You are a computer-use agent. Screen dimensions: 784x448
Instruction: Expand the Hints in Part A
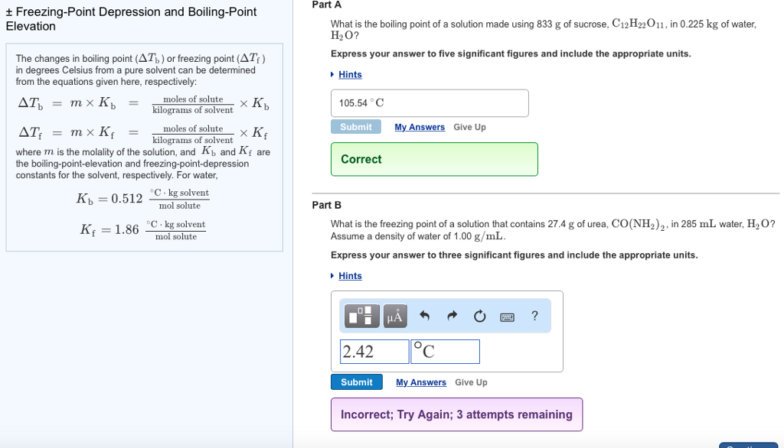click(351, 74)
